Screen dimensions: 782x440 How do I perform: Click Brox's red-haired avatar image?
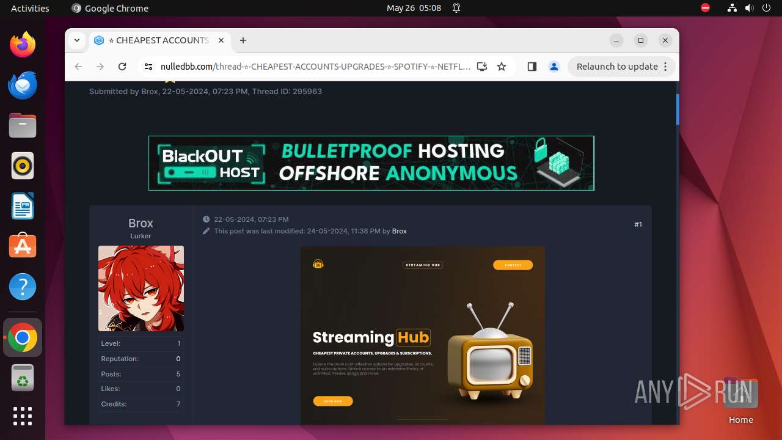tap(141, 288)
